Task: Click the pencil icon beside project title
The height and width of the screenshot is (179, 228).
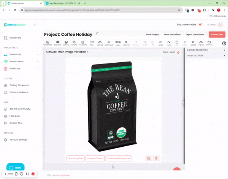Action: point(97,33)
